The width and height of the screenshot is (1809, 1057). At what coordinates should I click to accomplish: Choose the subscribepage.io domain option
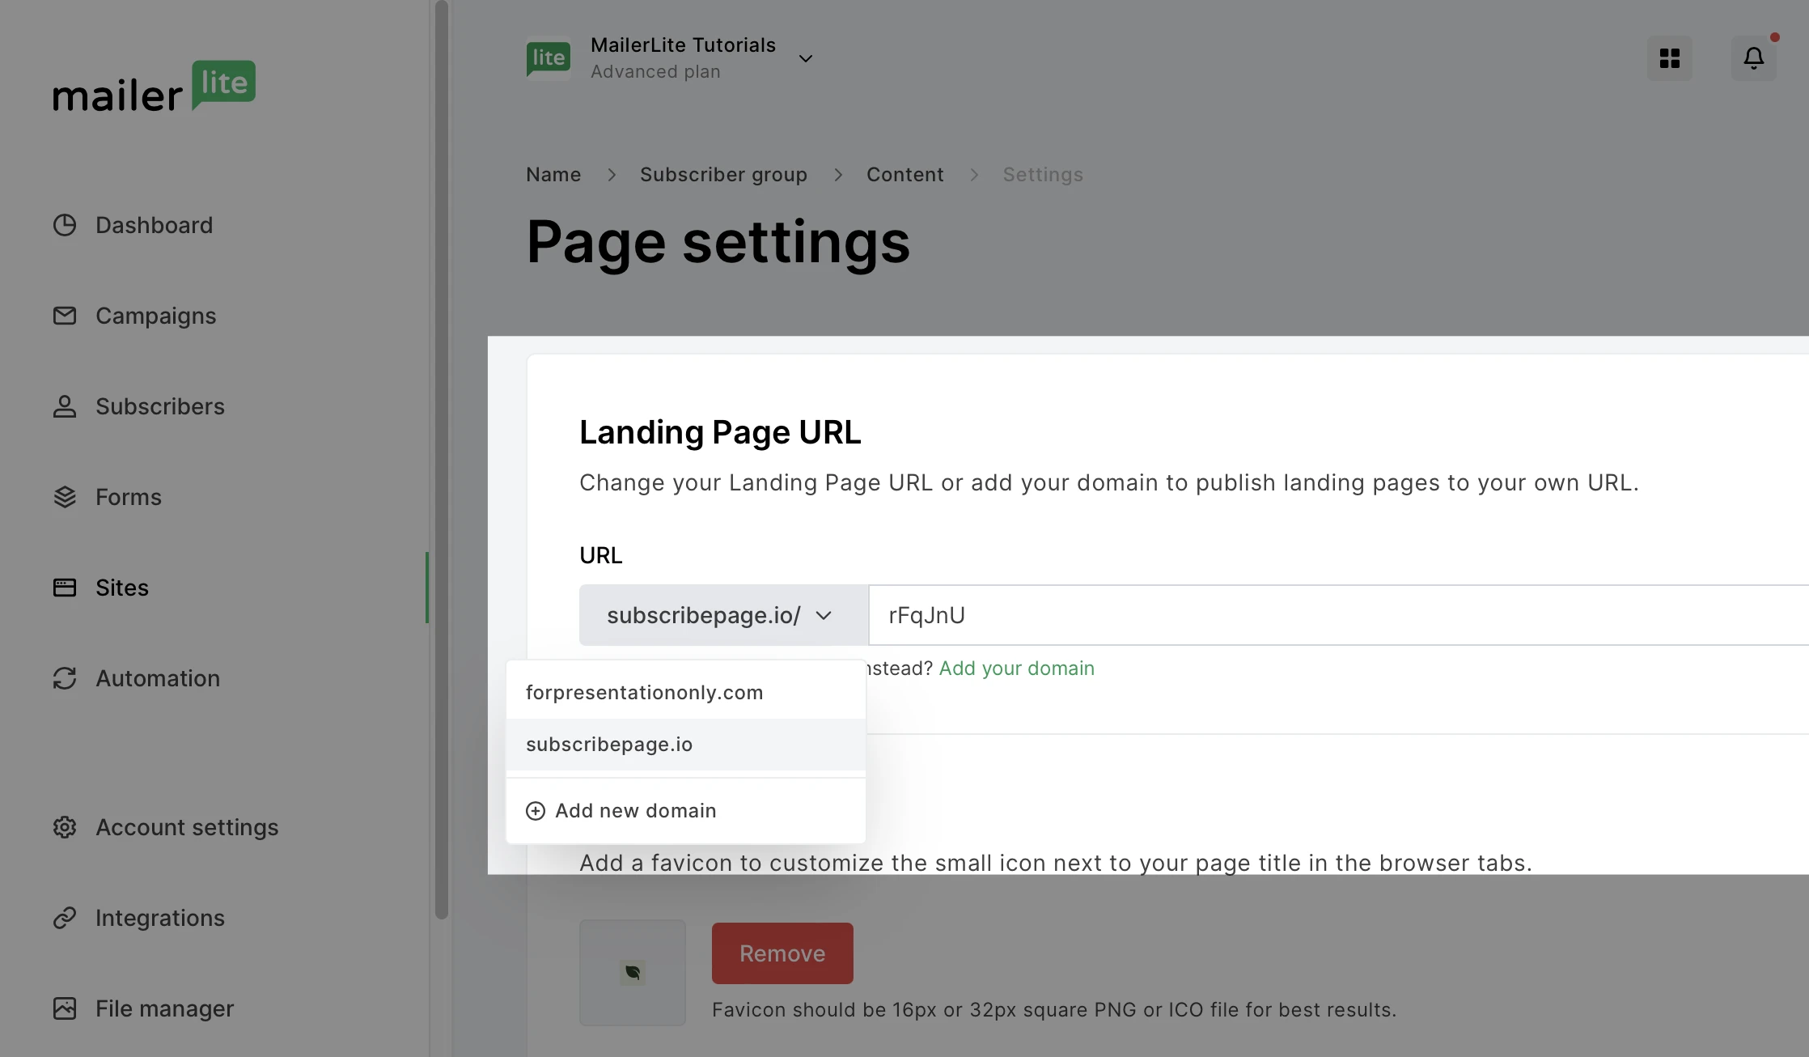pyautogui.click(x=608, y=745)
